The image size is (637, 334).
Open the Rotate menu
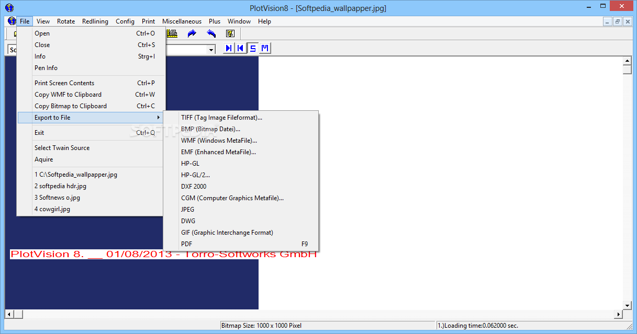(66, 21)
